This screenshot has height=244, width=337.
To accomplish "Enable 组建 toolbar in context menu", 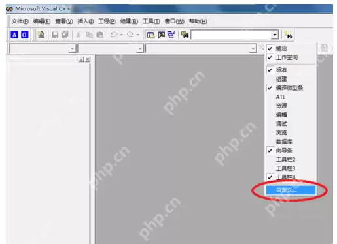I will pyautogui.click(x=291, y=79).
